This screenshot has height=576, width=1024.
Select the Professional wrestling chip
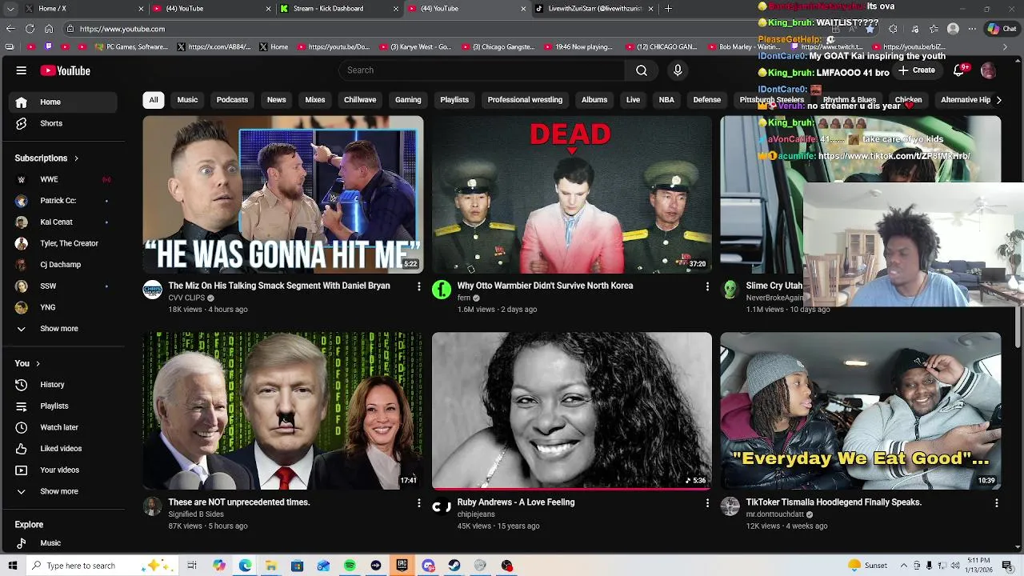525,100
